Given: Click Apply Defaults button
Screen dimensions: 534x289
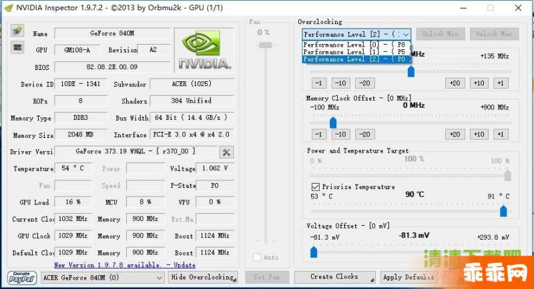Looking at the screenshot, I should (x=409, y=277).
